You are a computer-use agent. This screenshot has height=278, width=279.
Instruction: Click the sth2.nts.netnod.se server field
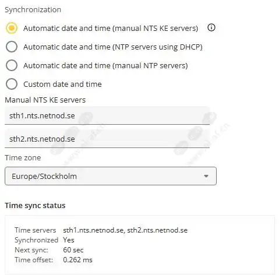107,139
